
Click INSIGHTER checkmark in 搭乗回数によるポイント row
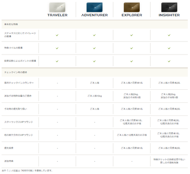(x=169, y=61)
